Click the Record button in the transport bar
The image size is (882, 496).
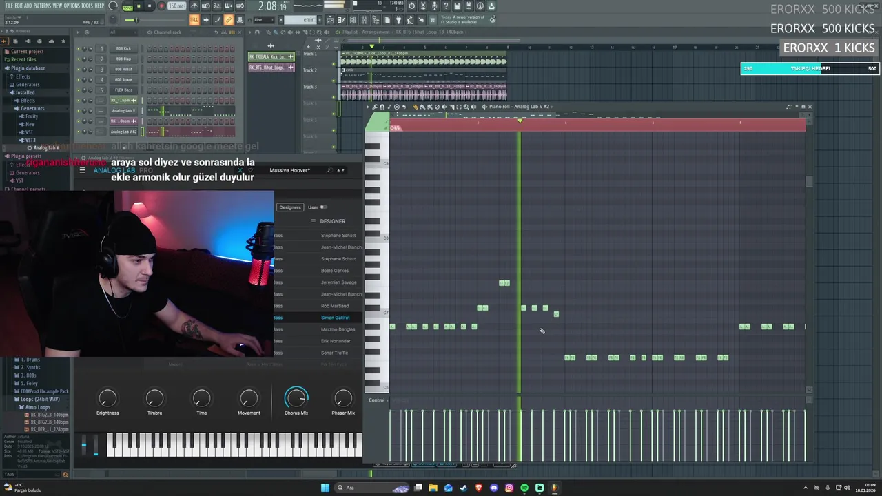tap(161, 6)
